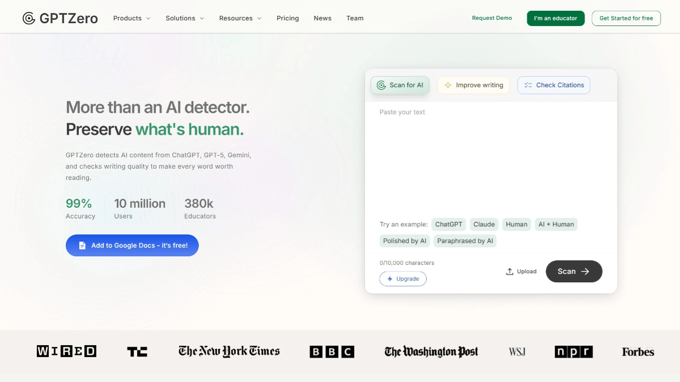Screen dimensions: 680x382
Task: Click The Washington Post logo
Action: (x=431, y=351)
